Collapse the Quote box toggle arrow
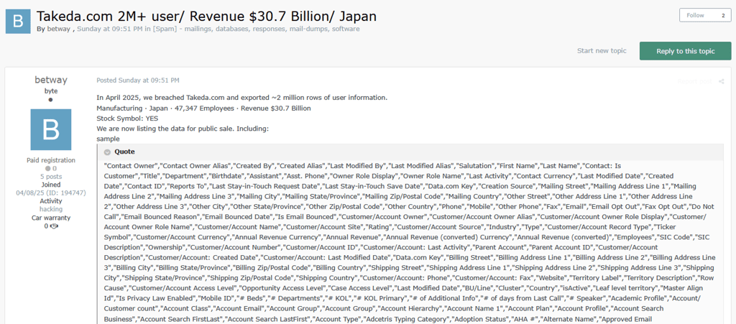 pos(108,152)
